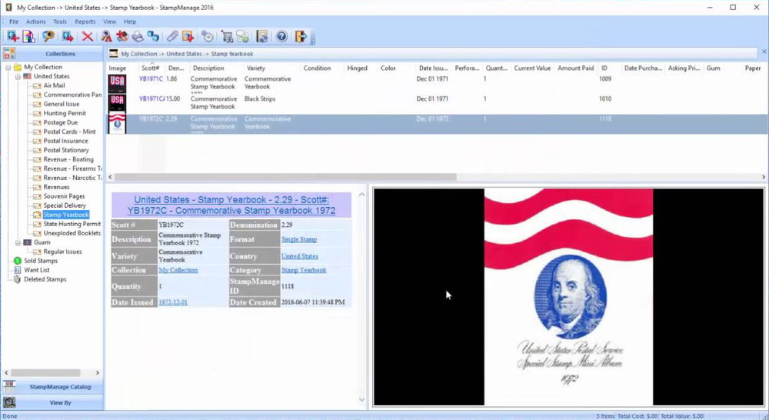Follow the Stamp Yearbook category link
Image resolution: width=769 pixels, height=420 pixels.
[304, 270]
